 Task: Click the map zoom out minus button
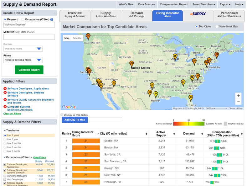239,102
